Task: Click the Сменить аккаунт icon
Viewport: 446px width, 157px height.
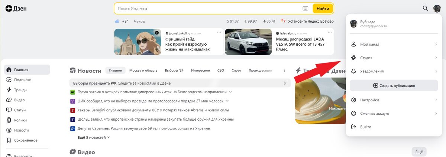Action: [354, 113]
